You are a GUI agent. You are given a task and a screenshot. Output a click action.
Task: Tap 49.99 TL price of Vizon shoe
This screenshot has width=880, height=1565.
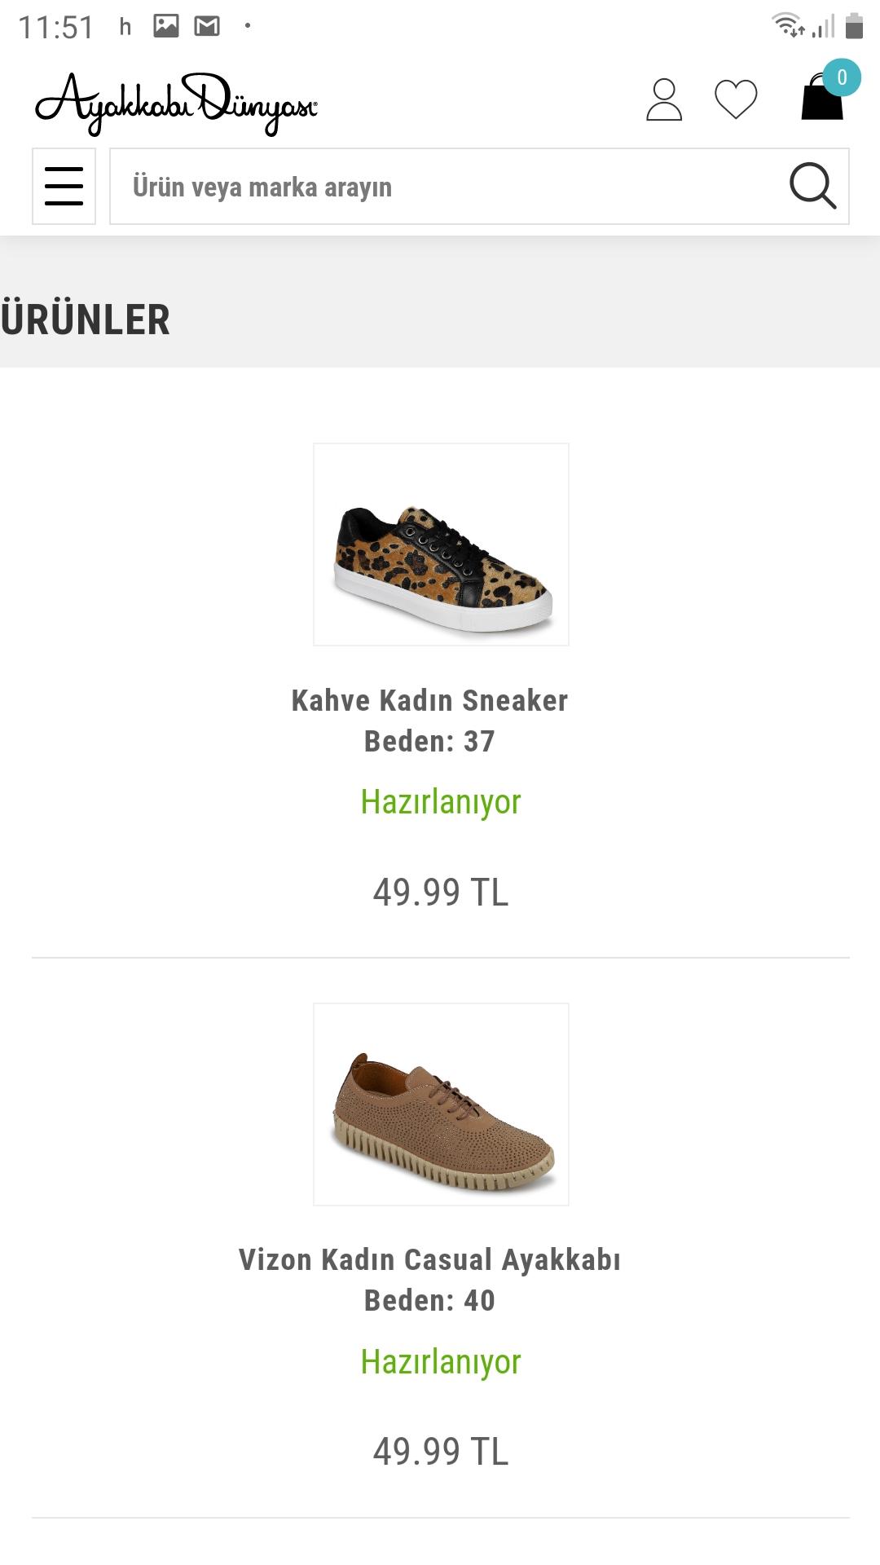441,1451
